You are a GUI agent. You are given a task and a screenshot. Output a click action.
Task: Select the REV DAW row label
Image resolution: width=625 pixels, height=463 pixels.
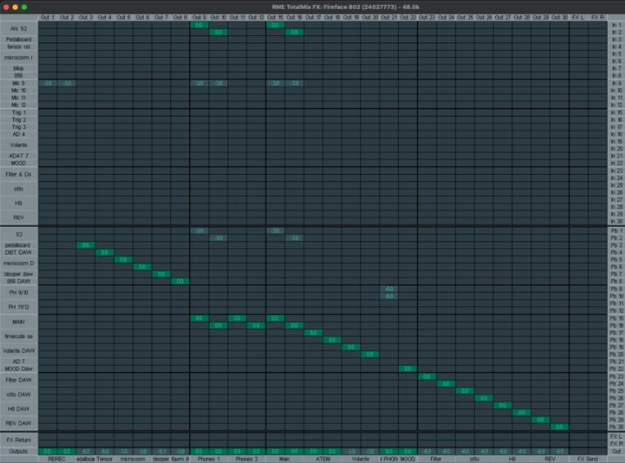19,423
